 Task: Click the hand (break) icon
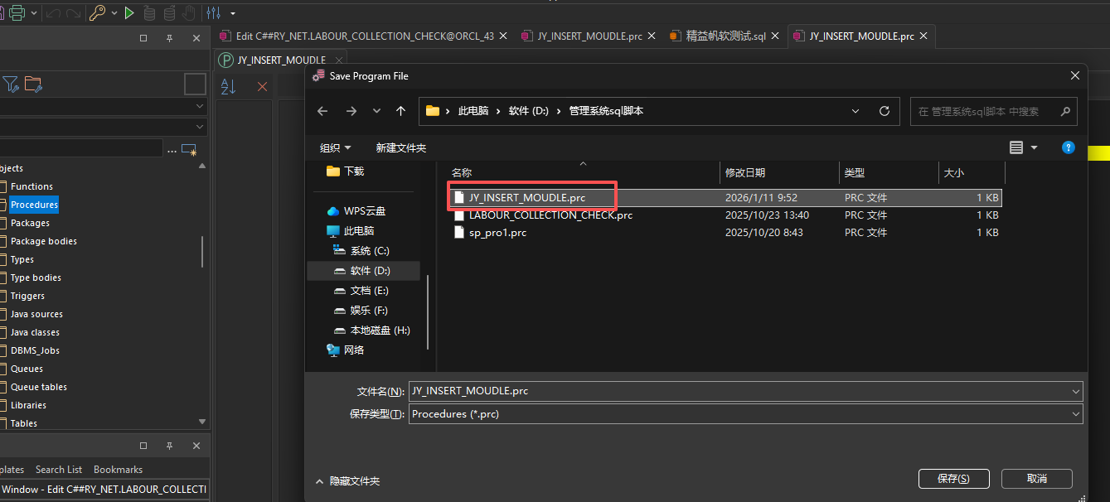tap(189, 13)
